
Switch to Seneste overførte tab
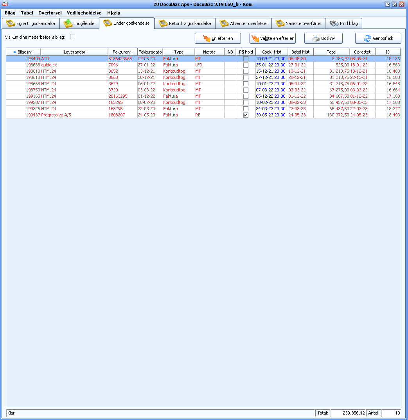[298, 23]
